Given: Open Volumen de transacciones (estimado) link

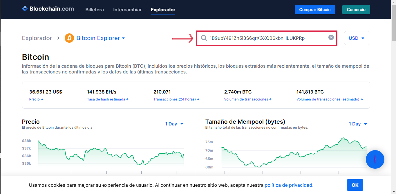Looking at the screenshot, I should (x=330, y=99).
